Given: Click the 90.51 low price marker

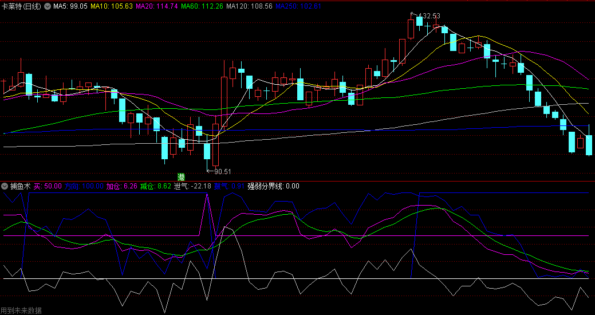Looking at the screenshot, I should coord(223,172).
